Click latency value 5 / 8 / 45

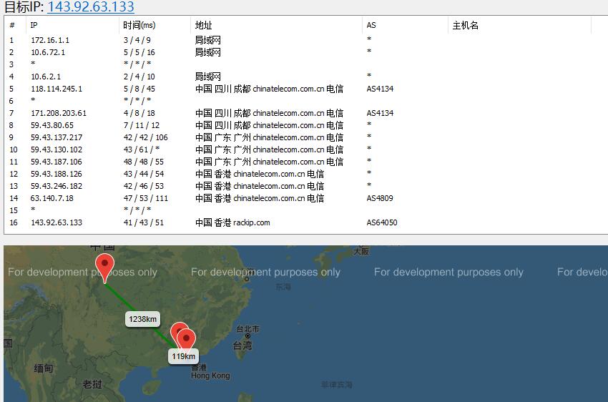pos(139,89)
